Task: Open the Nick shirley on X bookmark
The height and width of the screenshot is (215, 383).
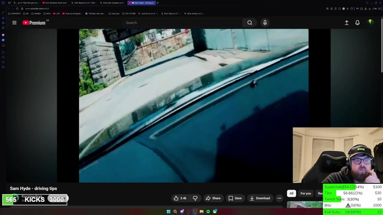Action: point(194,13)
